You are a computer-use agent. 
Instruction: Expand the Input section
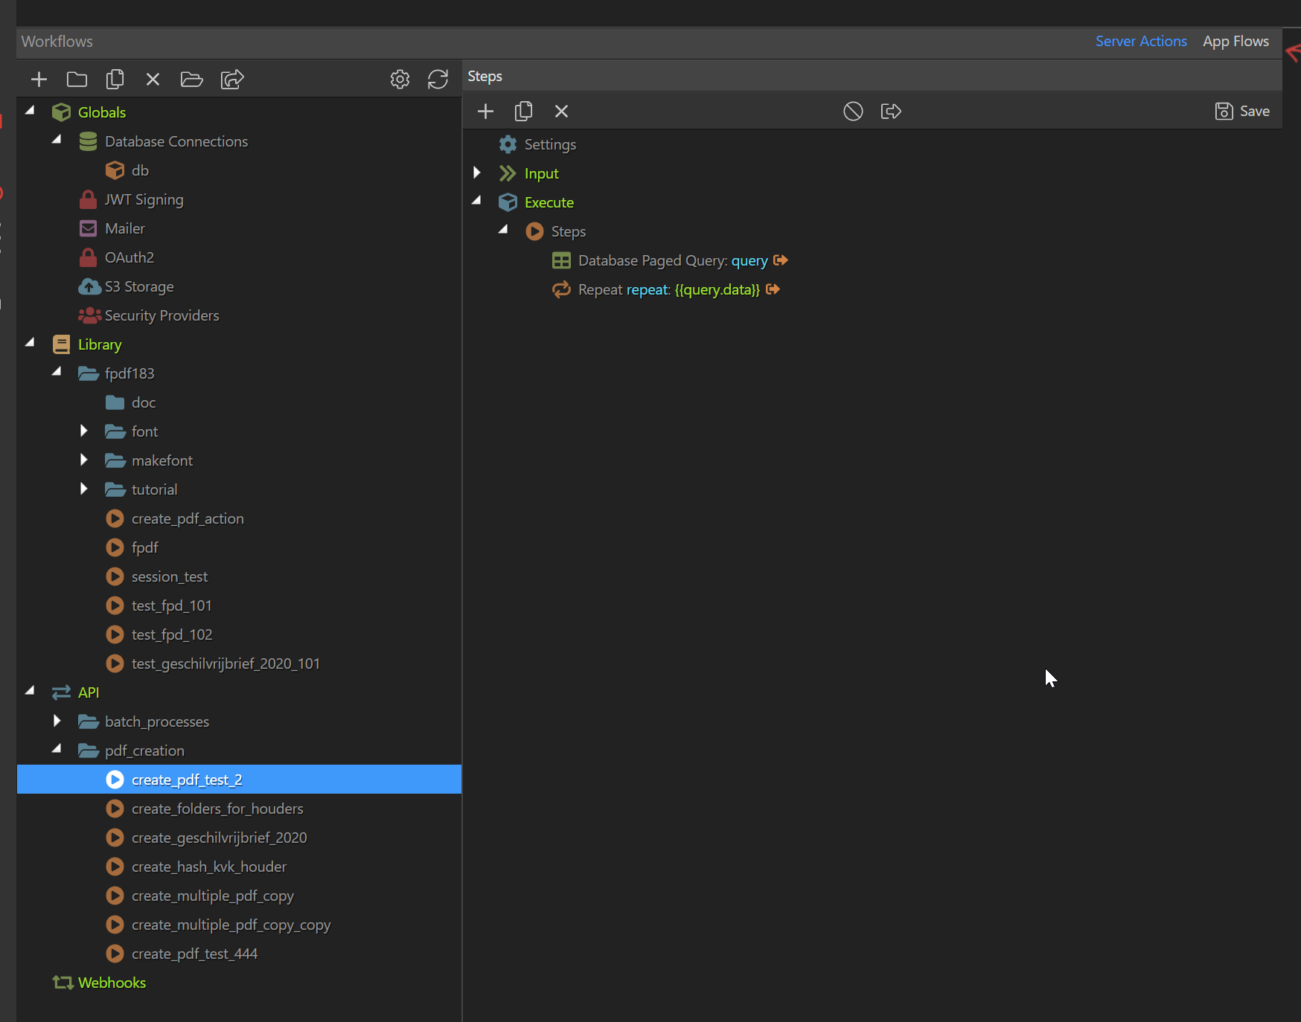[477, 173]
